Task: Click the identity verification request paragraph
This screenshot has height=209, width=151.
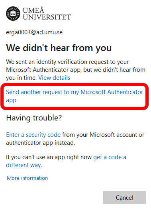Action: click(76, 70)
